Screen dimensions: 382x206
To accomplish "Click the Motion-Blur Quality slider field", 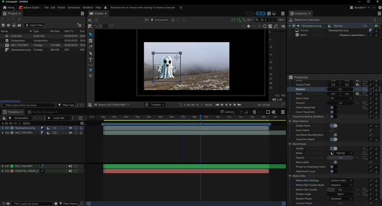I will coord(340,190).
